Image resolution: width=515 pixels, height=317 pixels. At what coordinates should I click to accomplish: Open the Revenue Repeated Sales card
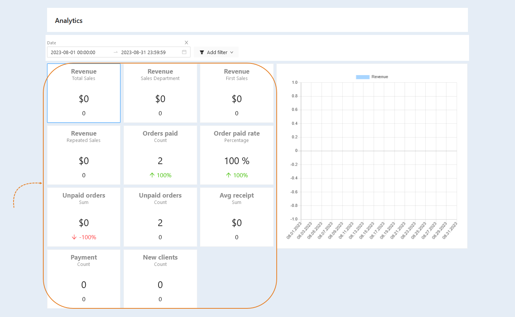pyautogui.click(x=84, y=155)
